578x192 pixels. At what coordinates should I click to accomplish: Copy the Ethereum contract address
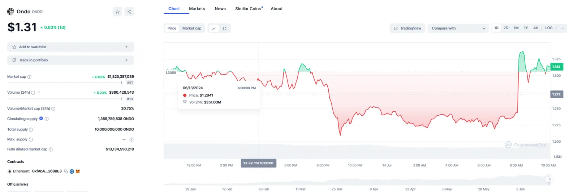tap(66, 171)
